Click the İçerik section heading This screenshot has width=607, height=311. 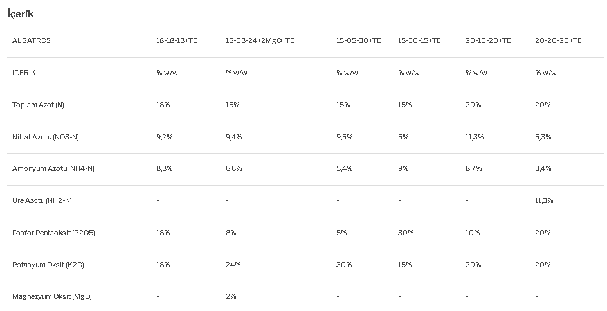pos(20,14)
